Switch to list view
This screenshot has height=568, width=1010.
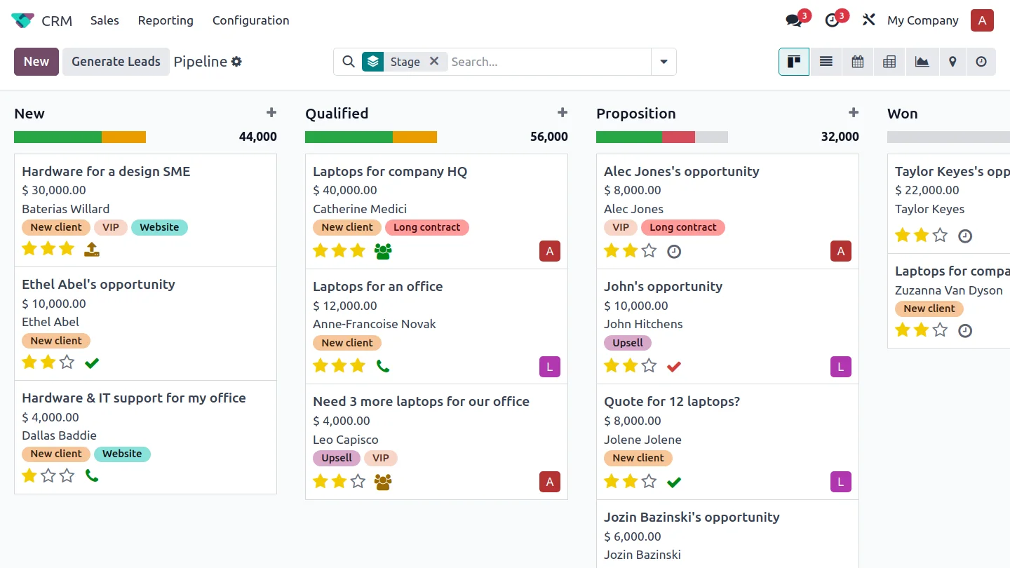click(826, 62)
